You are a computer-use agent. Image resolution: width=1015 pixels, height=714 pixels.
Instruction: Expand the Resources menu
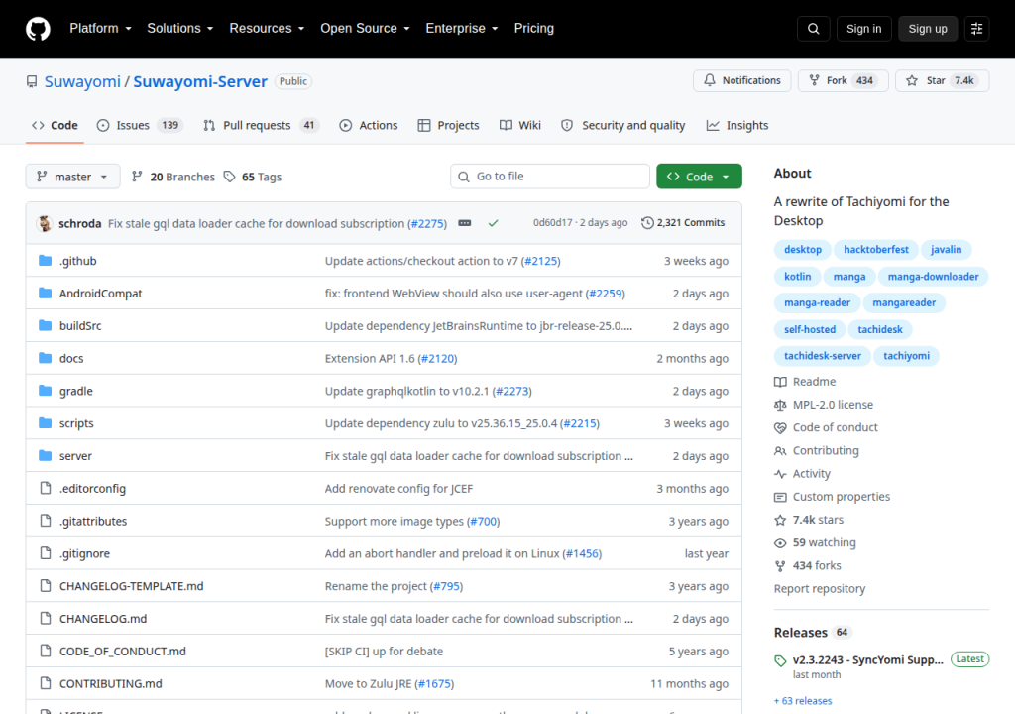pyautogui.click(x=267, y=29)
